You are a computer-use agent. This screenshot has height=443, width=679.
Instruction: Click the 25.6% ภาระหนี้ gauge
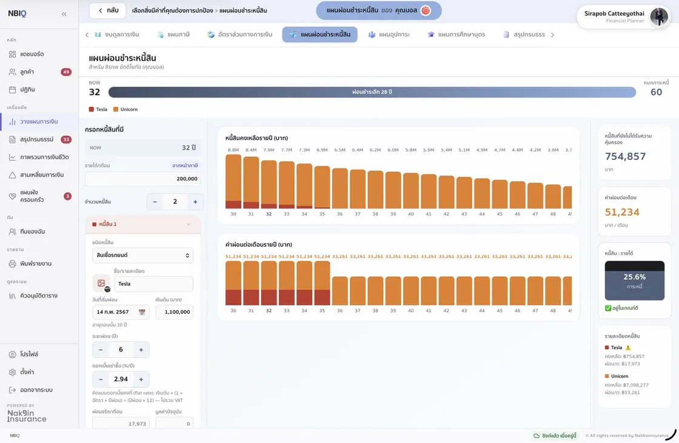coord(634,281)
